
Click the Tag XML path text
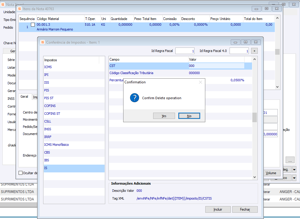[174, 199]
